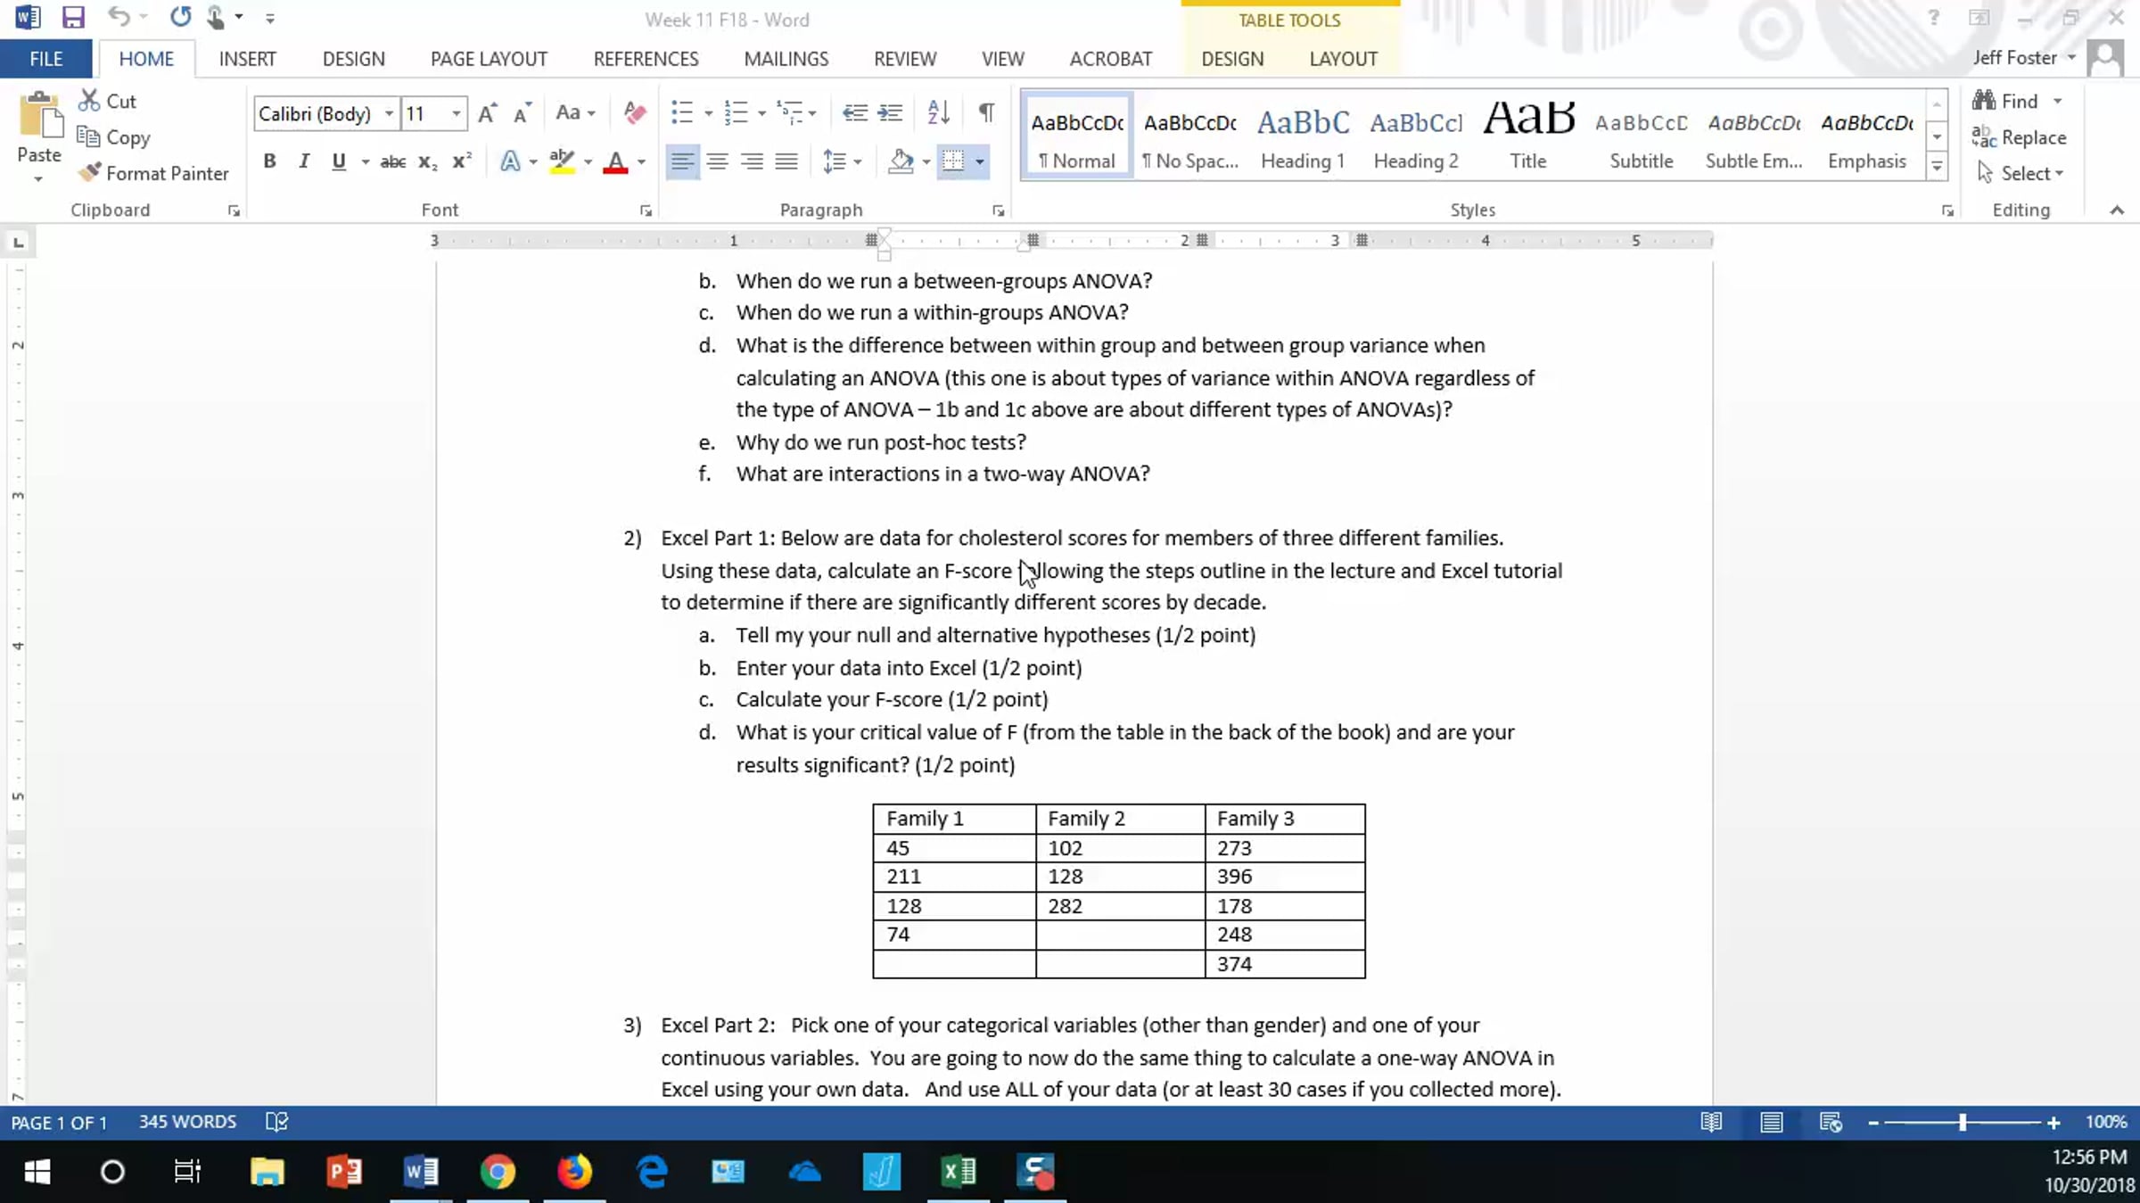Image resolution: width=2140 pixels, height=1203 pixels.
Task: Click the Sort A-Z icon
Action: pyautogui.click(x=938, y=112)
